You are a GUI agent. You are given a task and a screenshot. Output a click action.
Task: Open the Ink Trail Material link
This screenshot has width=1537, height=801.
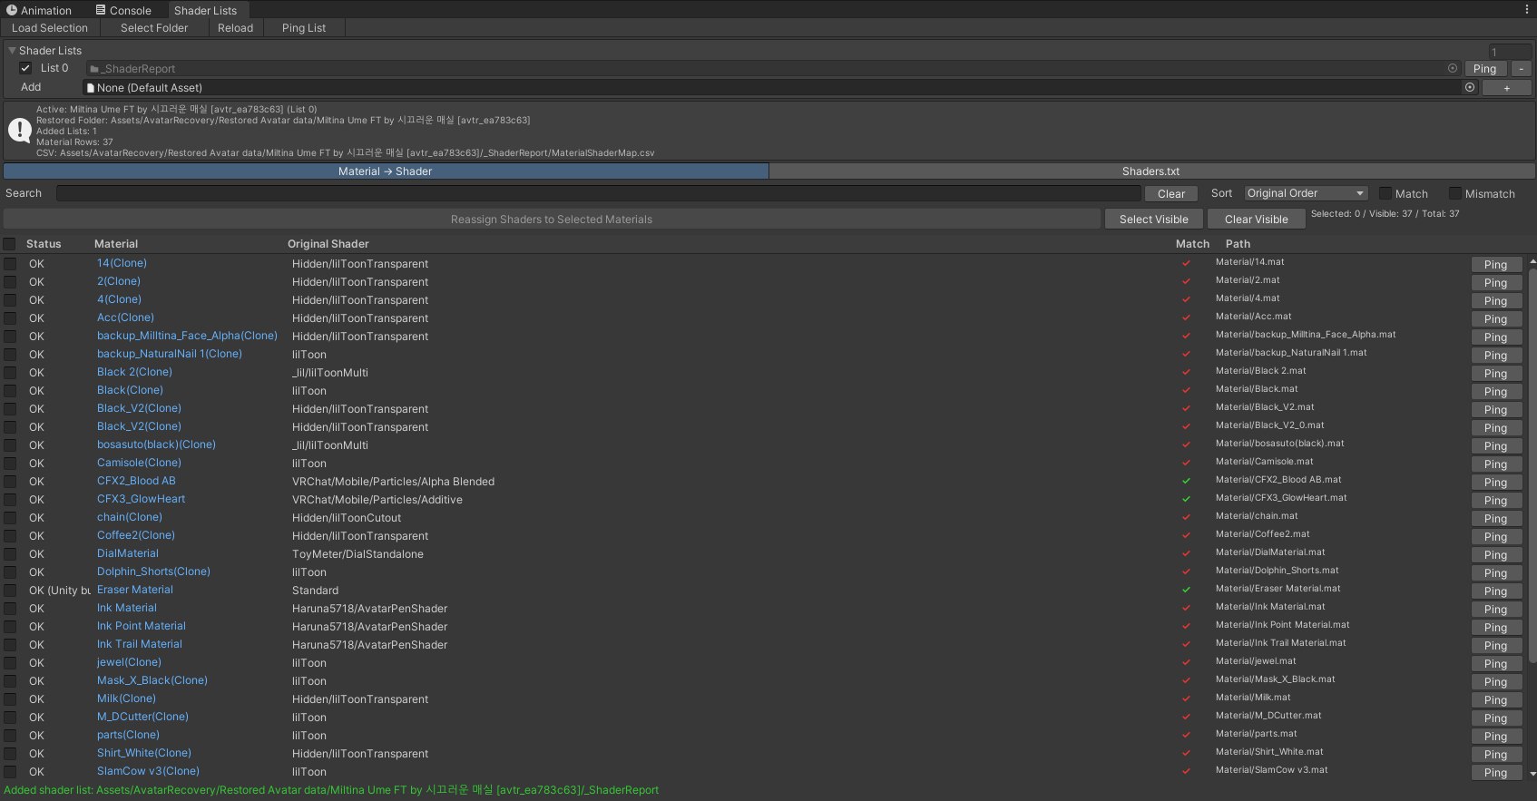click(x=140, y=644)
